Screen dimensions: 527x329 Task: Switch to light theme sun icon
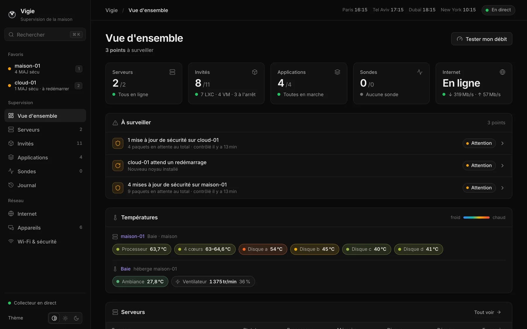[65, 318]
